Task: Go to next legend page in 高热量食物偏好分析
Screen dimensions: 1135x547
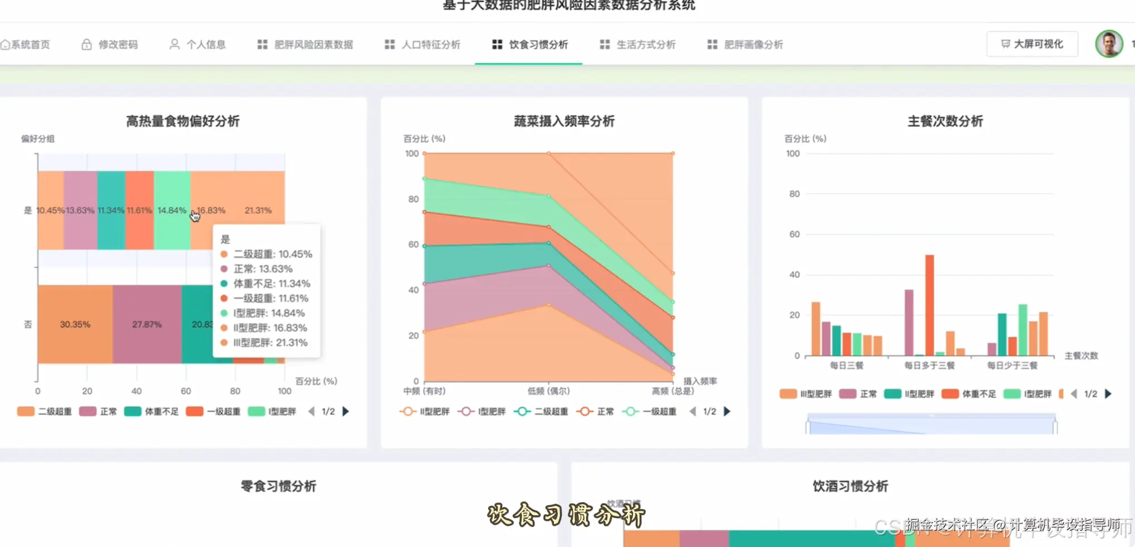Action: pyautogui.click(x=346, y=411)
